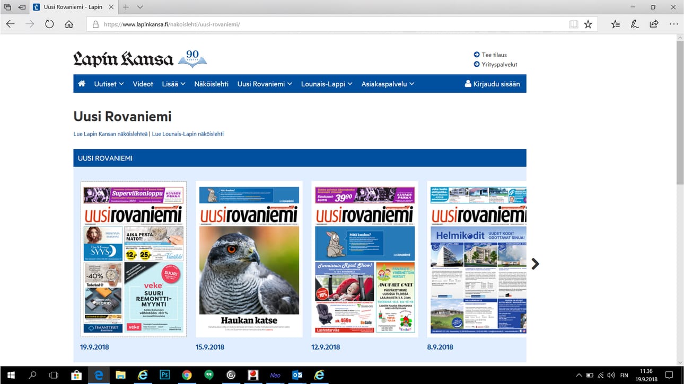Toggle the Action Center open
The width and height of the screenshot is (684, 384).
coord(669,375)
